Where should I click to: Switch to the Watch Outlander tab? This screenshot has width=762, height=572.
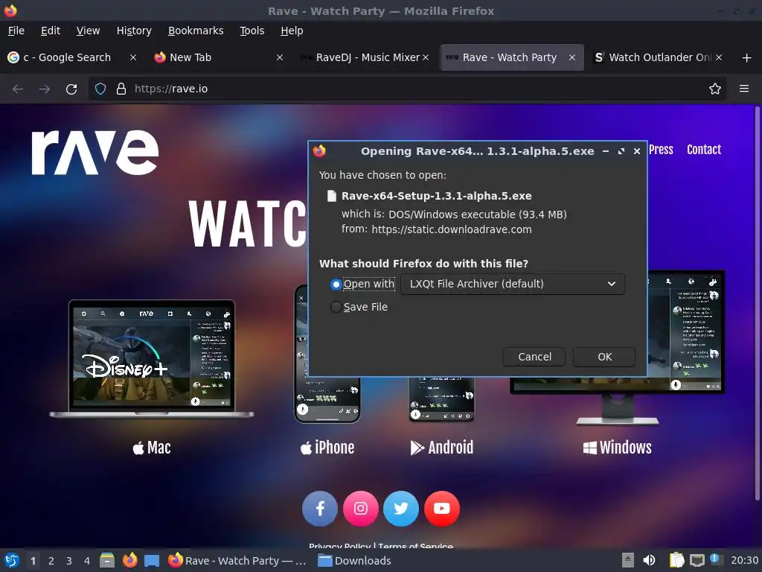pyautogui.click(x=658, y=57)
